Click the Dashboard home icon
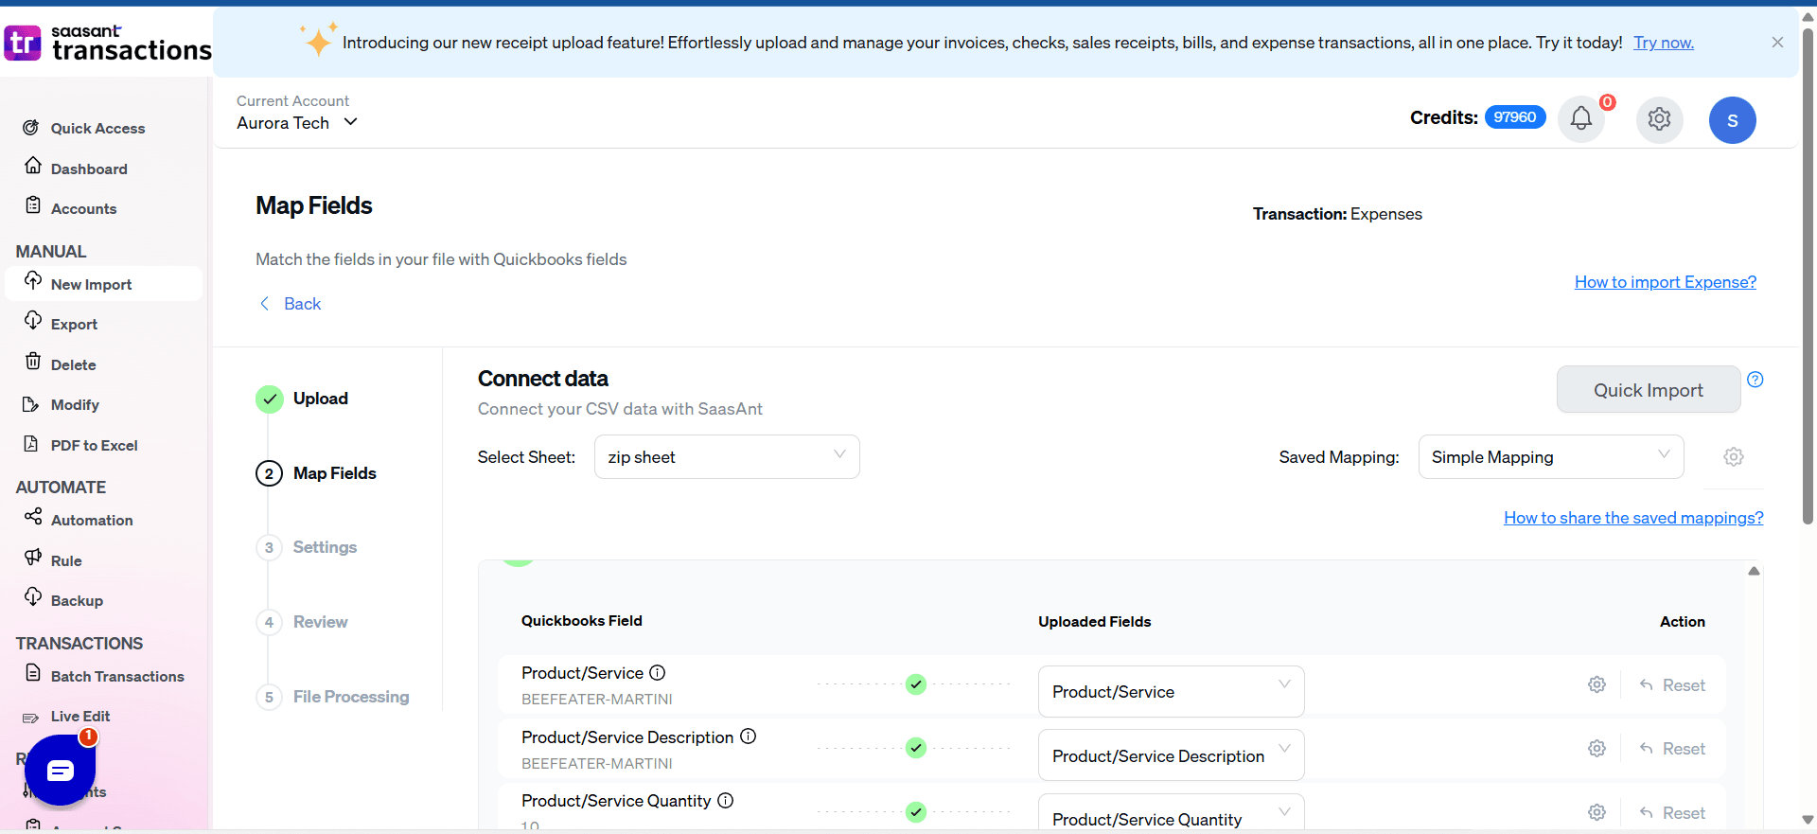The width and height of the screenshot is (1817, 834). 33,166
